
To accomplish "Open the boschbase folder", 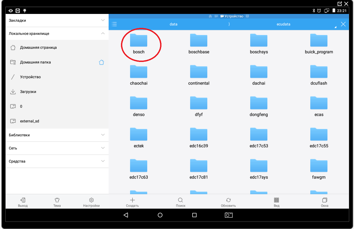I will (199, 44).
